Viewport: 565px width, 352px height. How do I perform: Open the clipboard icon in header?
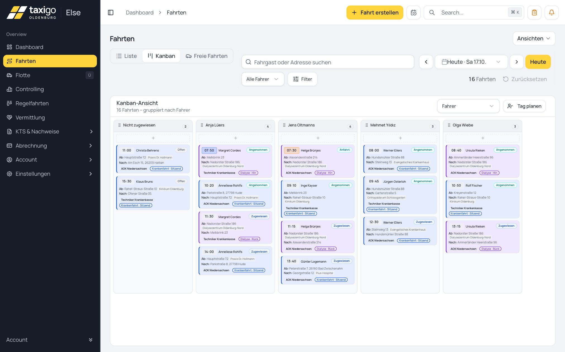(534, 13)
